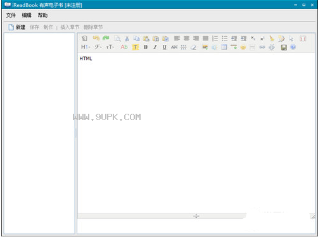Click the new document icon in editor toolbar
Screen dimensions: 318x237
point(84,39)
